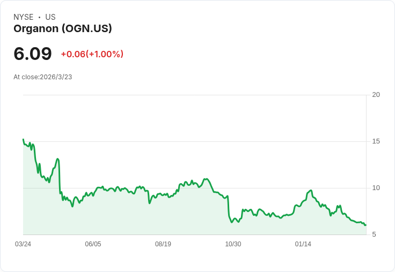Image resolution: width=395 pixels, height=272 pixels.
Task: Click the 6.09 current price
Action: tap(33, 54)
